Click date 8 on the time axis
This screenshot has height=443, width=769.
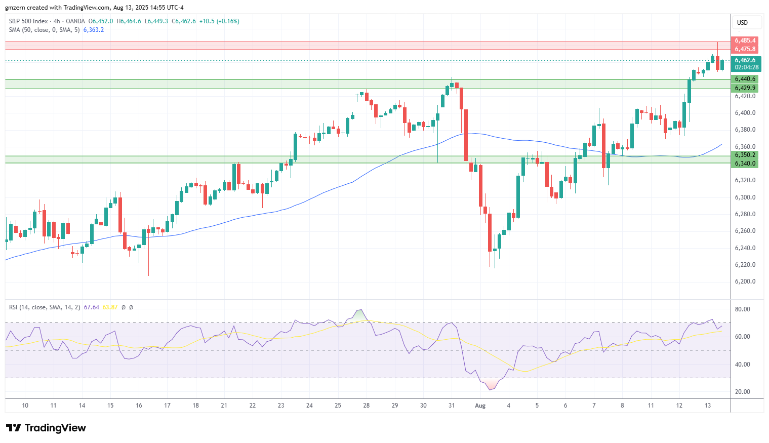tap(622, 406)
